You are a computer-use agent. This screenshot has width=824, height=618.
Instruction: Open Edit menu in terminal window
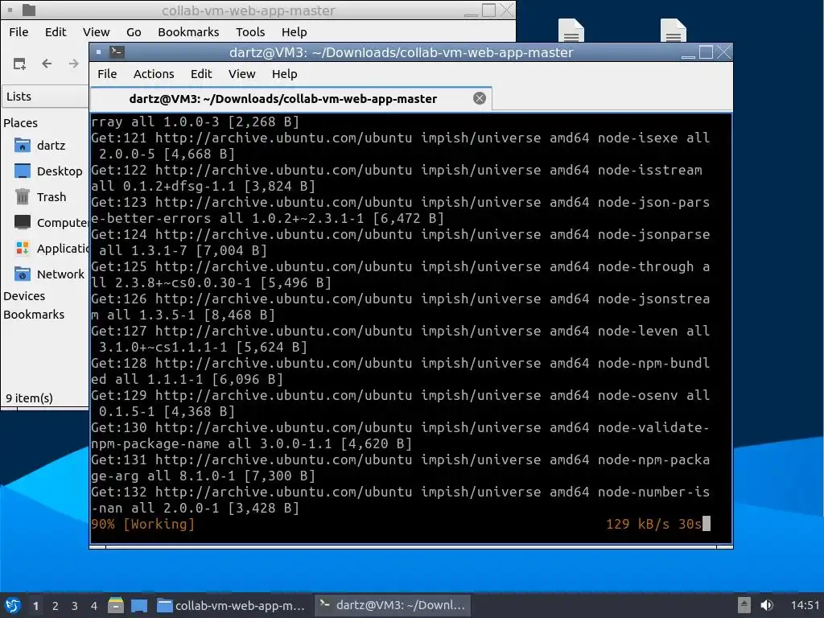[x=201, y=74]
